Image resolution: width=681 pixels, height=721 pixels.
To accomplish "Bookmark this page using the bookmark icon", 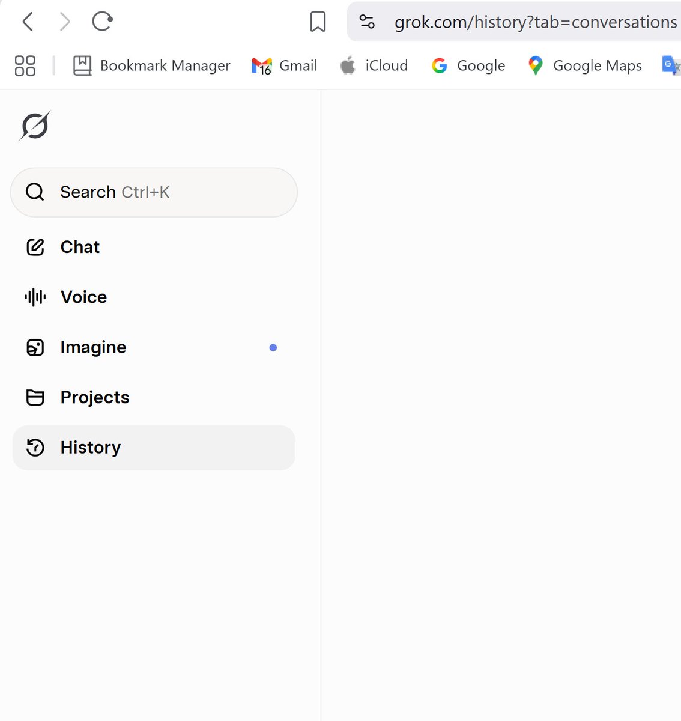I will coord(318,22).
